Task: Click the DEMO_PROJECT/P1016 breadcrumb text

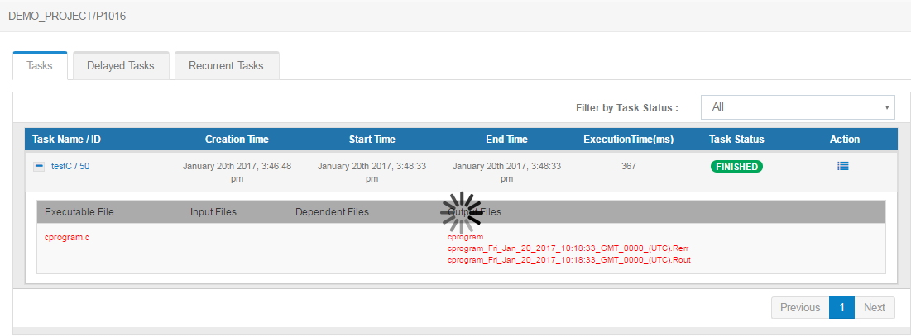Action: pyautogui.click(x=67, y=17)
